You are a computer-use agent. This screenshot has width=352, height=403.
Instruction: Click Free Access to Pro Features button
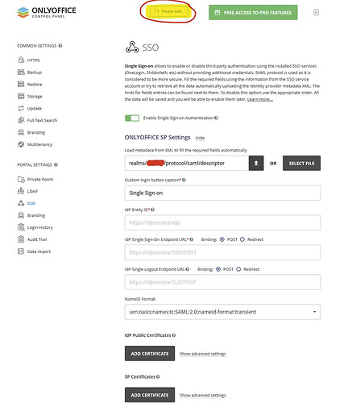[x=253, y=12]
